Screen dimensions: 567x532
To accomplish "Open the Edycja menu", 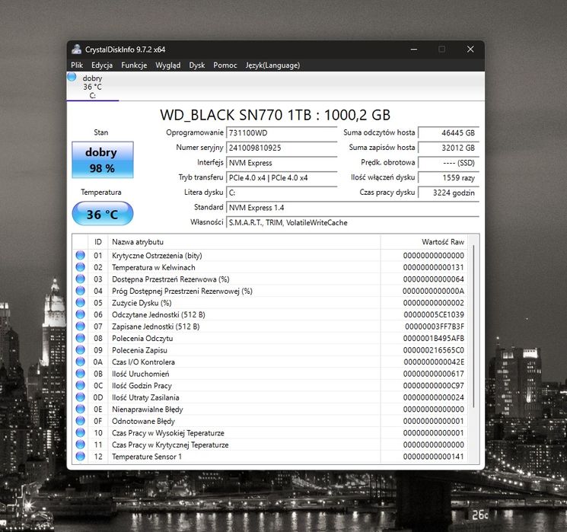I will pyautogui.click(x=102, y=65).
